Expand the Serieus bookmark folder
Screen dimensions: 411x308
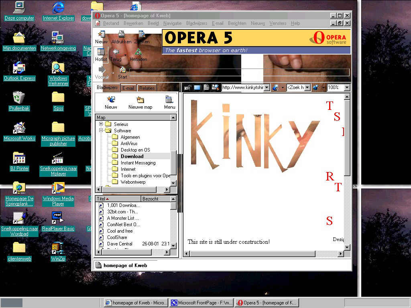click(x=101, y=124)
